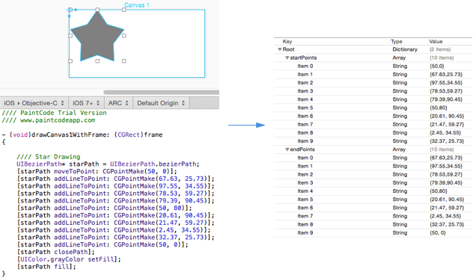Screen dimensions: 476x278
Task: Click the Array type of the endPoints row
Action: click(x=399, y=149)
